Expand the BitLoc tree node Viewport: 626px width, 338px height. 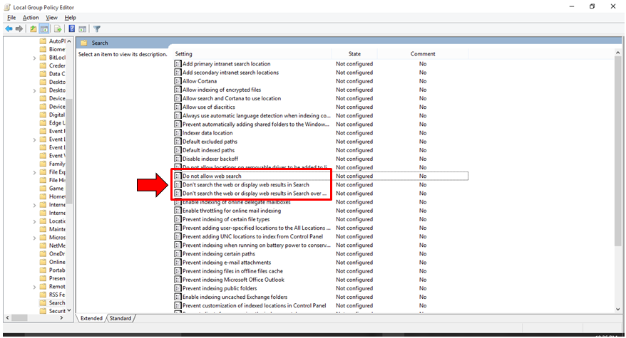pyautogui.click(x=34, y=58)
